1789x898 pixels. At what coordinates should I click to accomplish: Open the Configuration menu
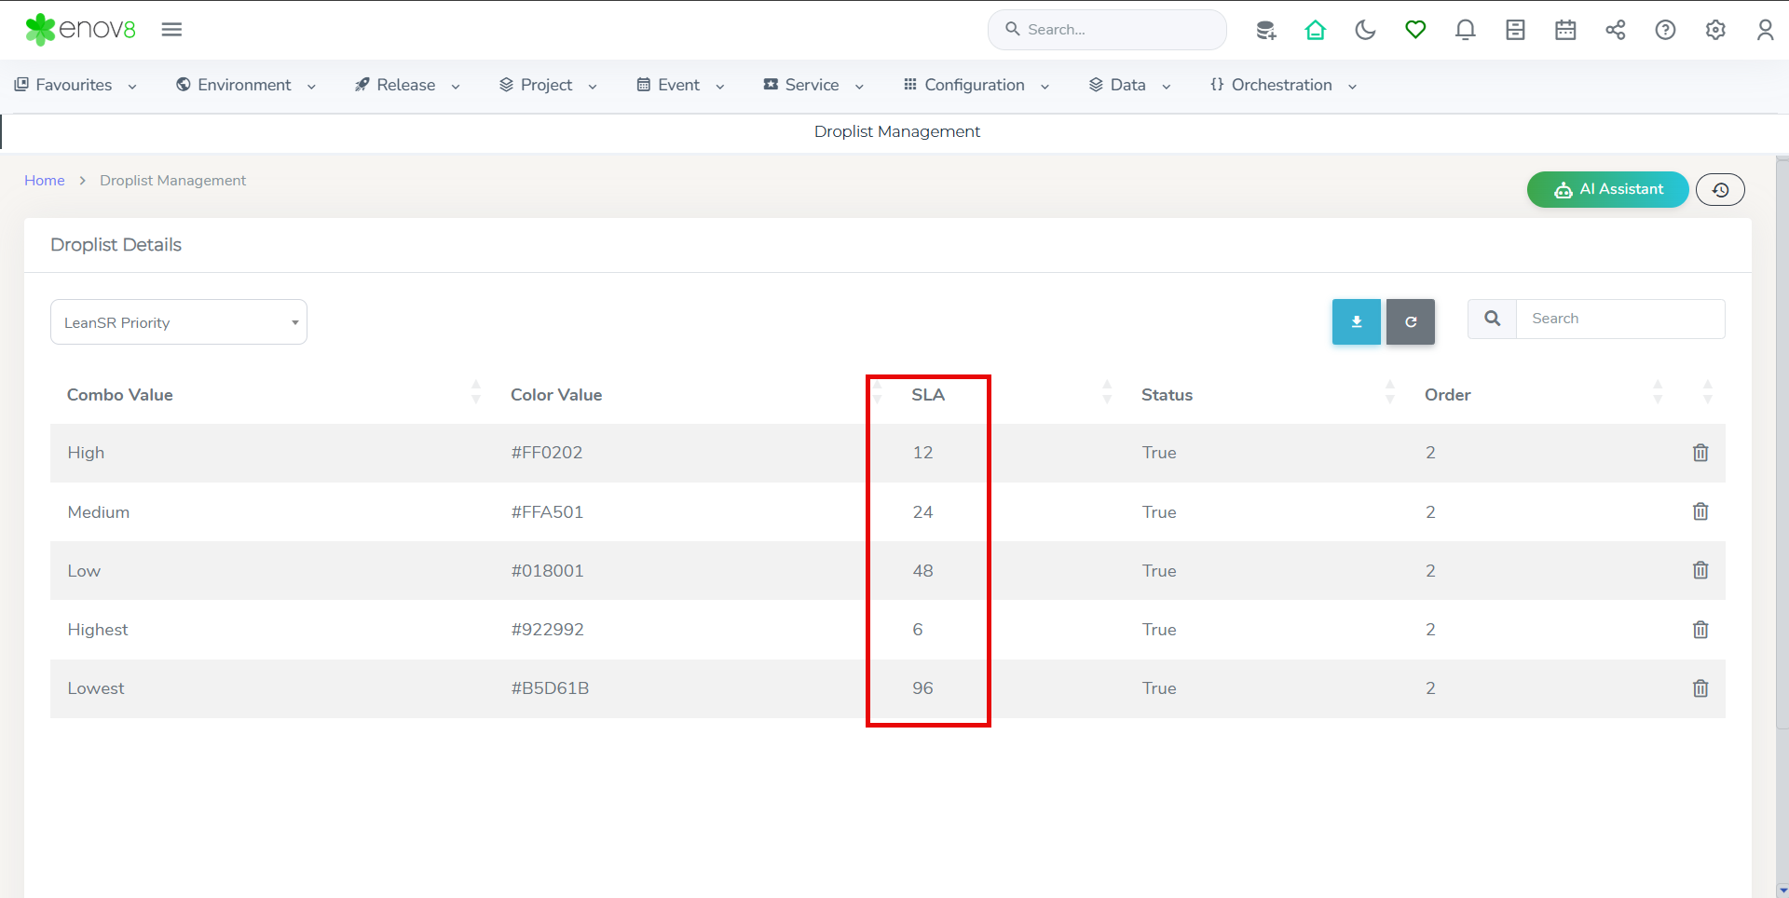coord(976,85)
